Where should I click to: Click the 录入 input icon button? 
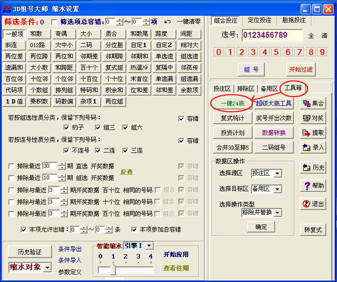click(313, 147)
